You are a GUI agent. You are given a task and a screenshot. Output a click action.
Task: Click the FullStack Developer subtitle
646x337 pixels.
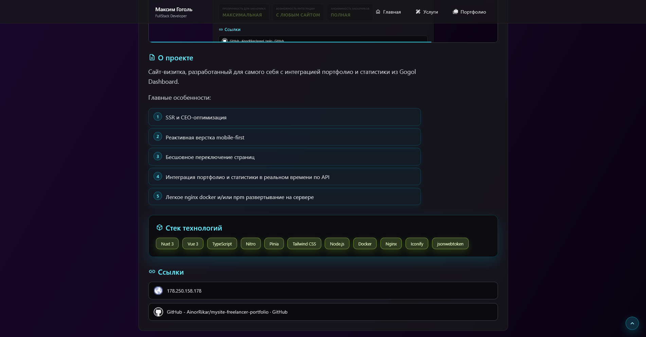click(171, 16)
